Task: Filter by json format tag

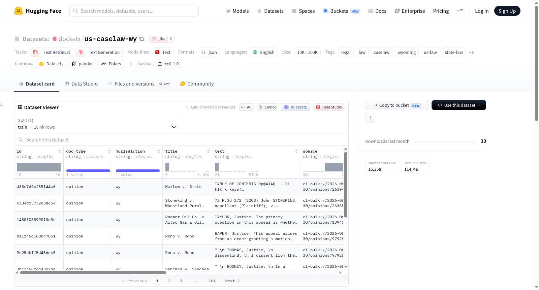Action: [x=209, y=52]
